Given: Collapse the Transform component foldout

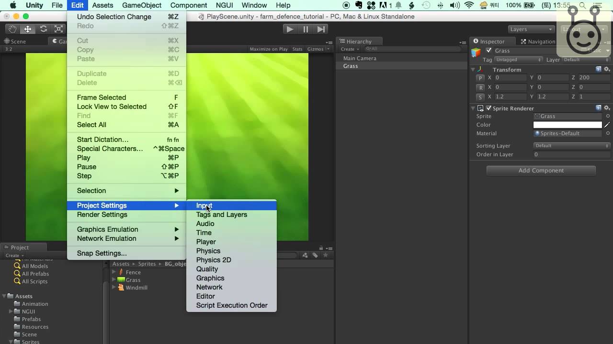Looking at the screenshot, I should [x=473, y=69].
